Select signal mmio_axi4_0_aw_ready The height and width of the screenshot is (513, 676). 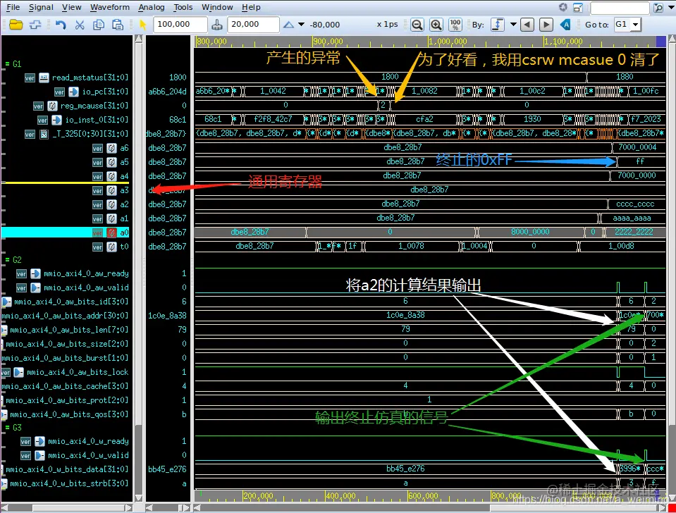[86, 273]
